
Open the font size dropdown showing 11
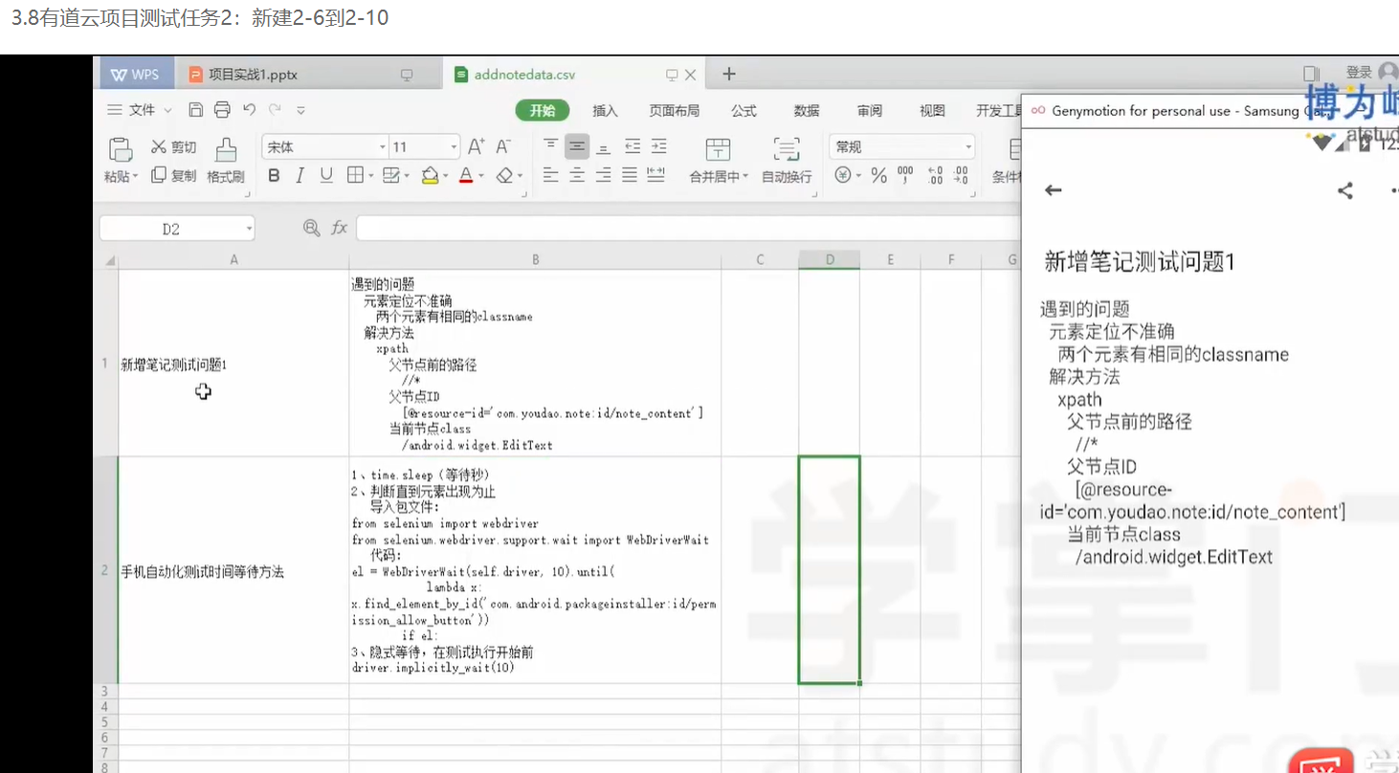click(x=453, y=147)
